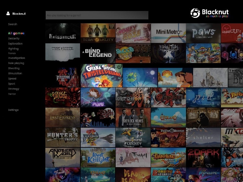This screenshot has height=182, width=243.
Task: Open the To The Rescue game tile
Action: click(x=168, y=137)
